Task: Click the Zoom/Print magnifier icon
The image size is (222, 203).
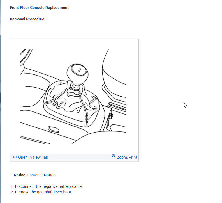Action: [x=114, y=156]
